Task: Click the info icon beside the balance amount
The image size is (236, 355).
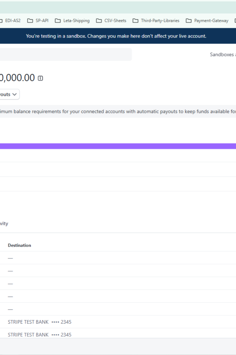Action: pyautogui.click(x=40, y=78)
